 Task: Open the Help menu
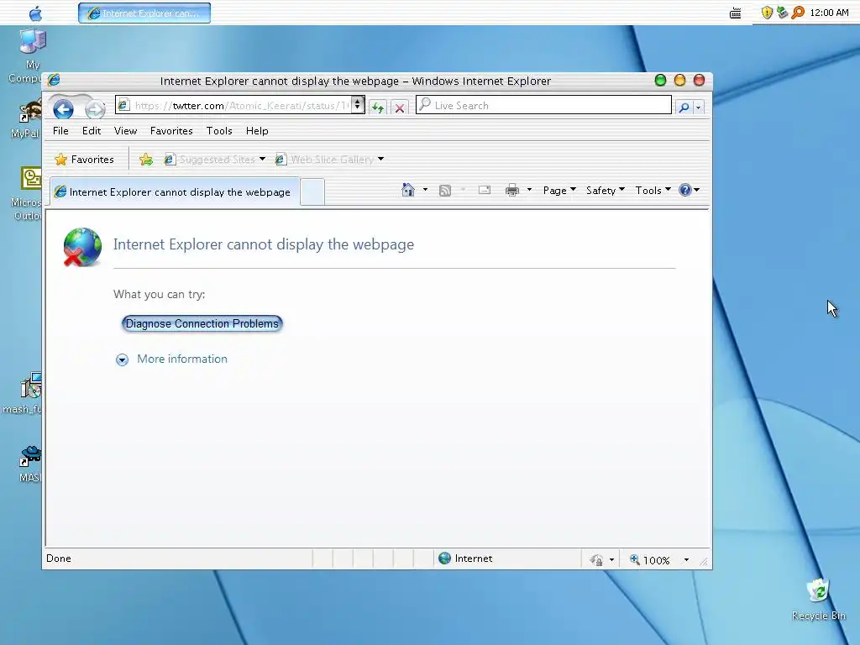[x=257, y=130]
